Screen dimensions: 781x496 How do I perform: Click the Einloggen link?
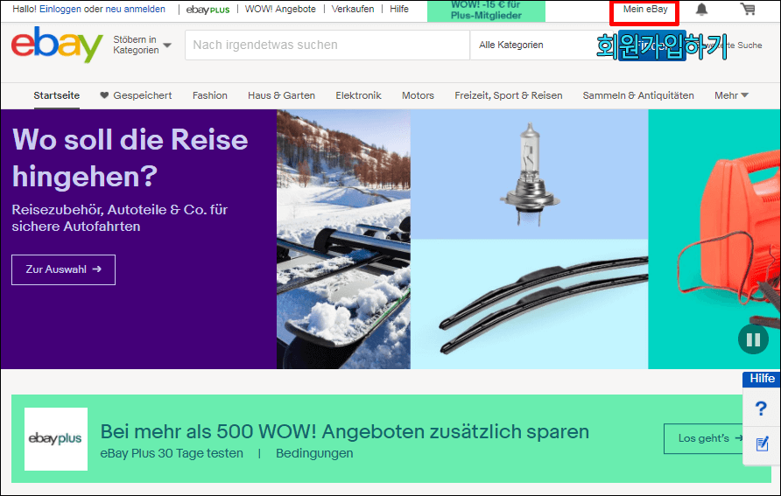pyautogui.click(x=60, y=9)
